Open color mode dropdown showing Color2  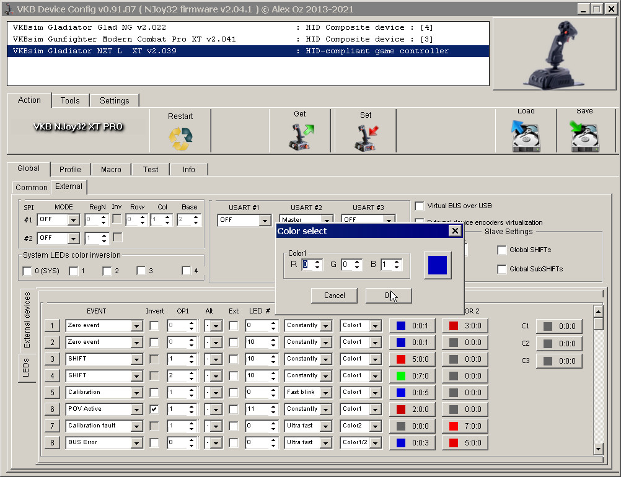click(x=375, y=426)
